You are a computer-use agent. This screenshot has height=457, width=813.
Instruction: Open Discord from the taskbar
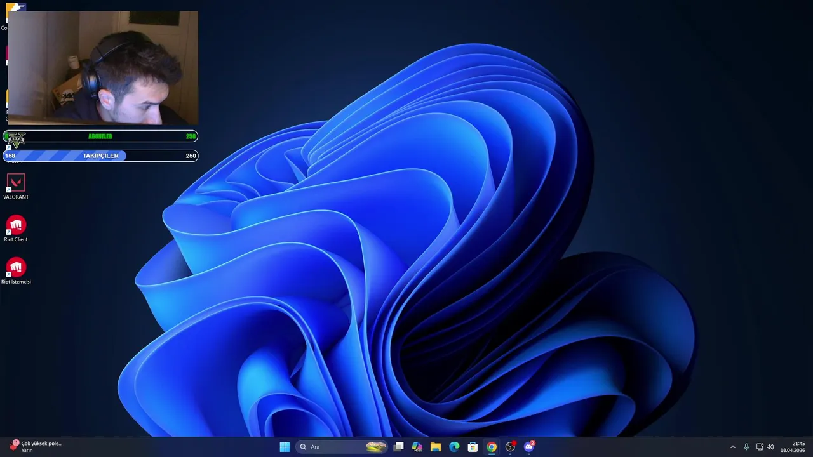point(528,447)
